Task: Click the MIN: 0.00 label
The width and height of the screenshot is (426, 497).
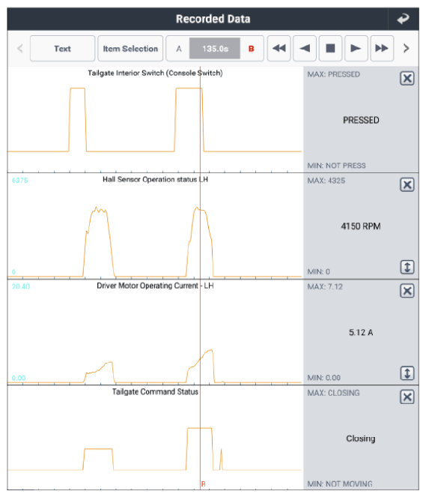Action: (323, 378)
